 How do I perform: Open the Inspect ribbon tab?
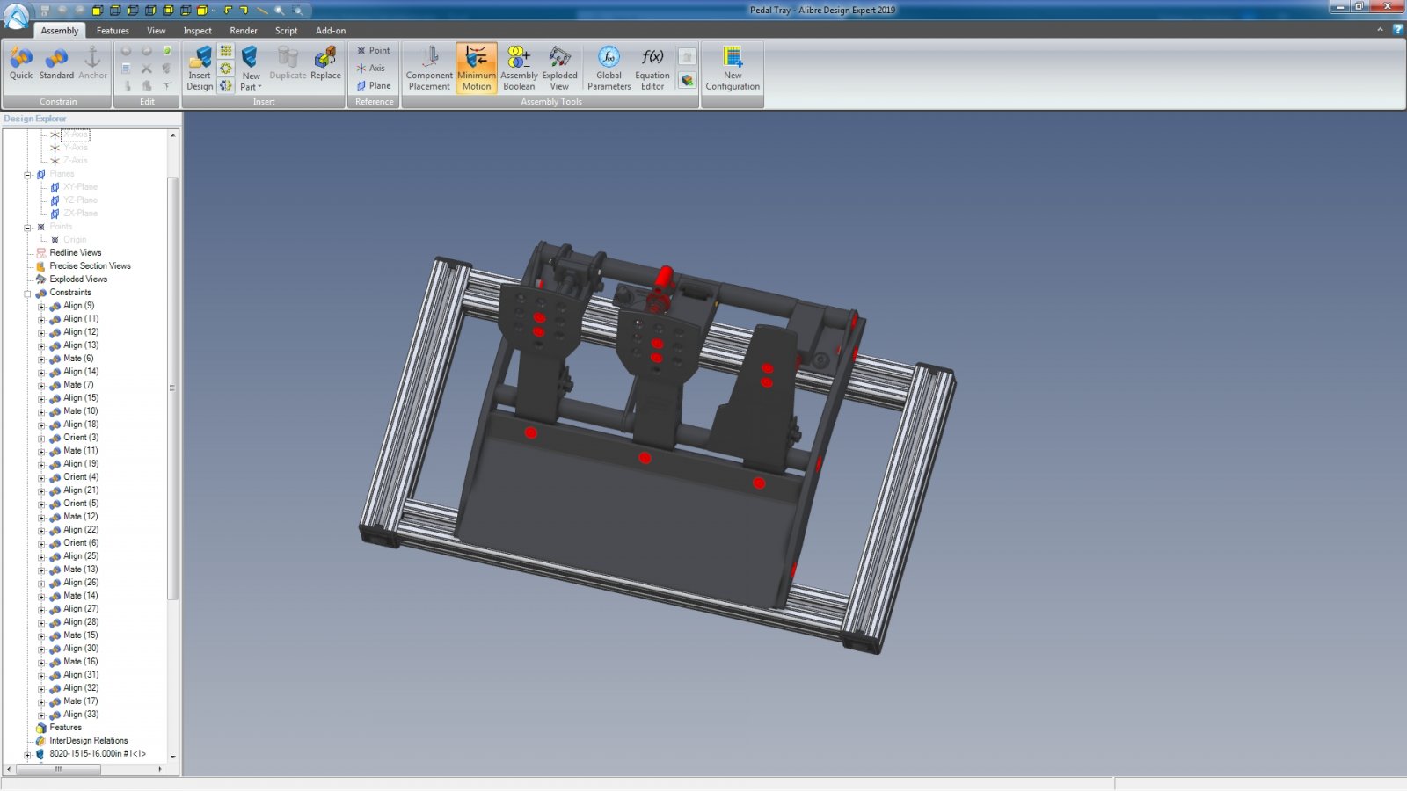point(198,31)
